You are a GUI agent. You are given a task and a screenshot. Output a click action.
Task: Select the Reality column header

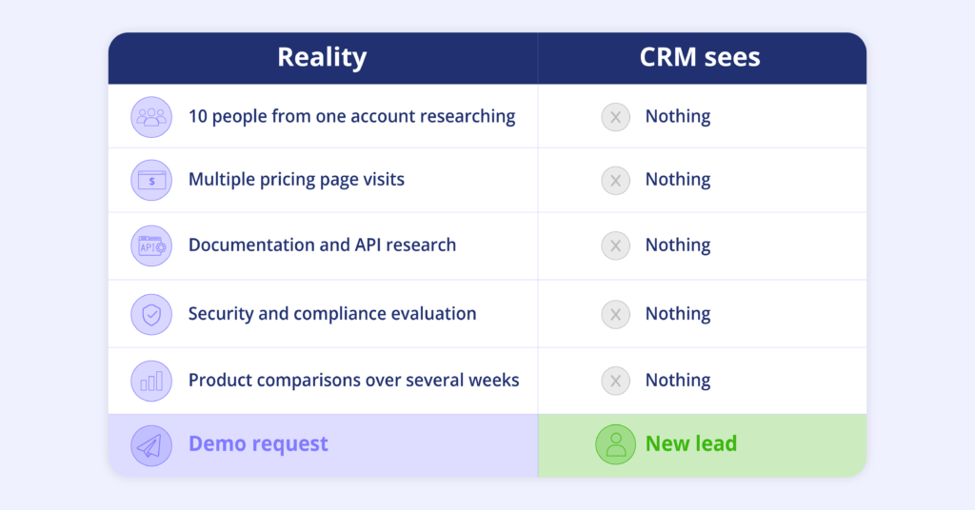pos(322,57)
